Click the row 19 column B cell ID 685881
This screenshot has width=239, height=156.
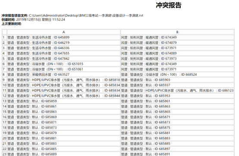(177, 133)
